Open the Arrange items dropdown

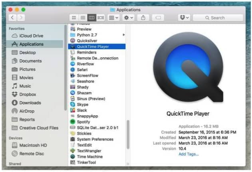coord(113,18)
